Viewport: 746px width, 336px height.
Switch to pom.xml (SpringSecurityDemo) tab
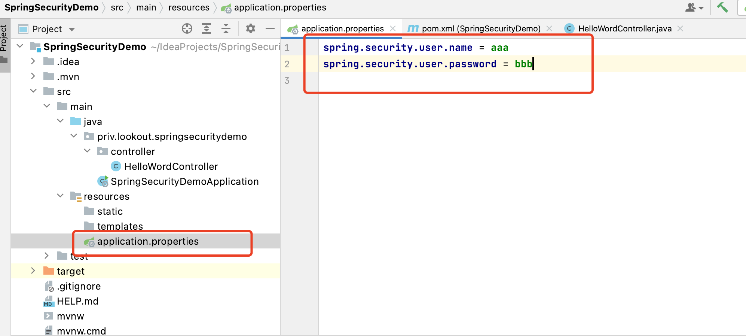point(481,28)
